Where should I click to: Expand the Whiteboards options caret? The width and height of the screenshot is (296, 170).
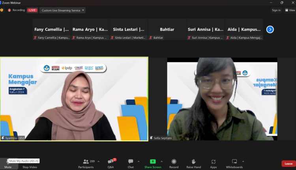coord(243,161)
